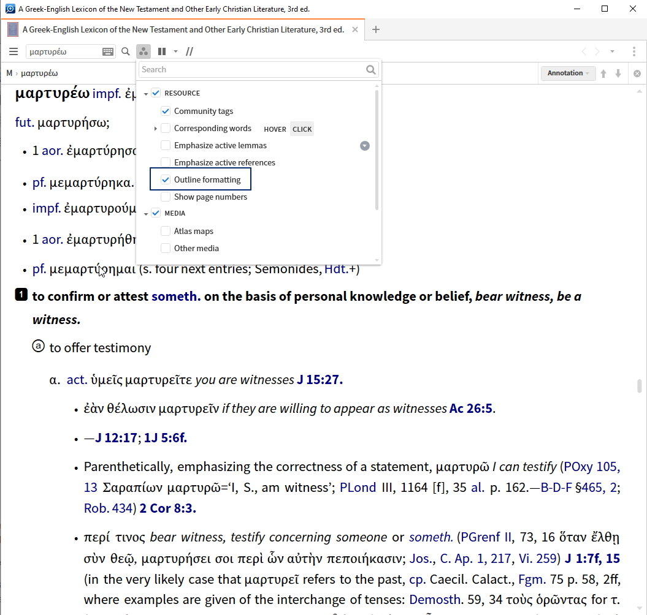
Task: Click the Jos., C. Ap. 1, 217 link
Action: pyautogui.click(x=461, y=559)
